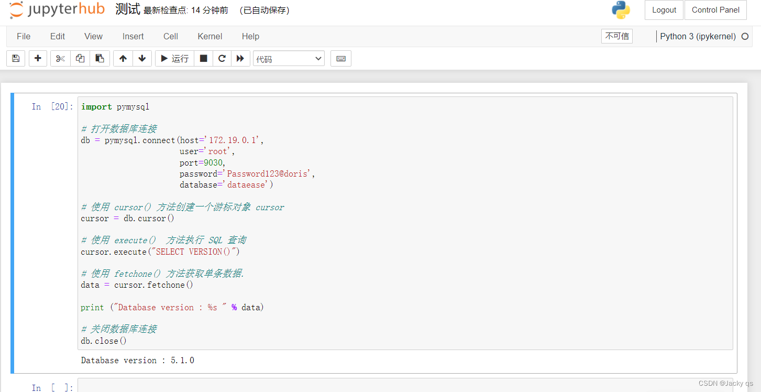Restart the kernel using the refresh icon
The image size is (761, 392).
222,58
